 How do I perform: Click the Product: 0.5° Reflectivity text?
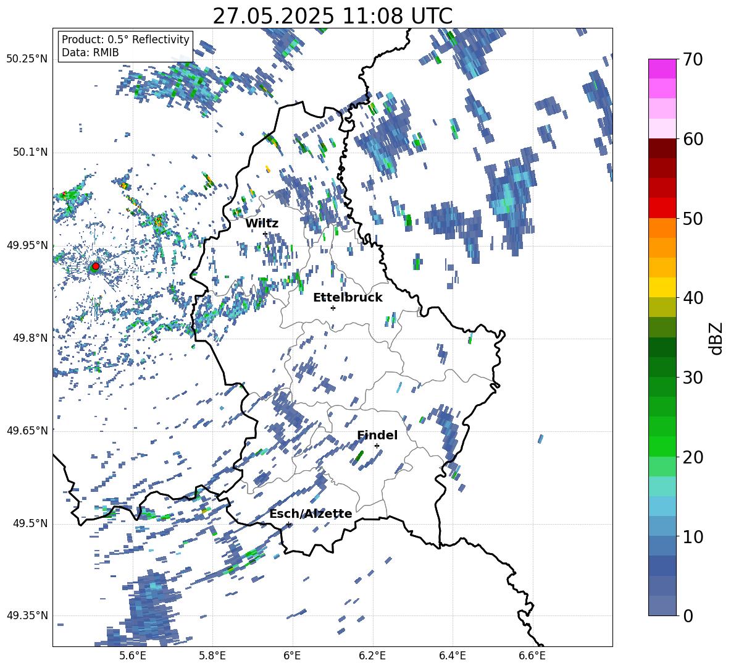point(125,40)
